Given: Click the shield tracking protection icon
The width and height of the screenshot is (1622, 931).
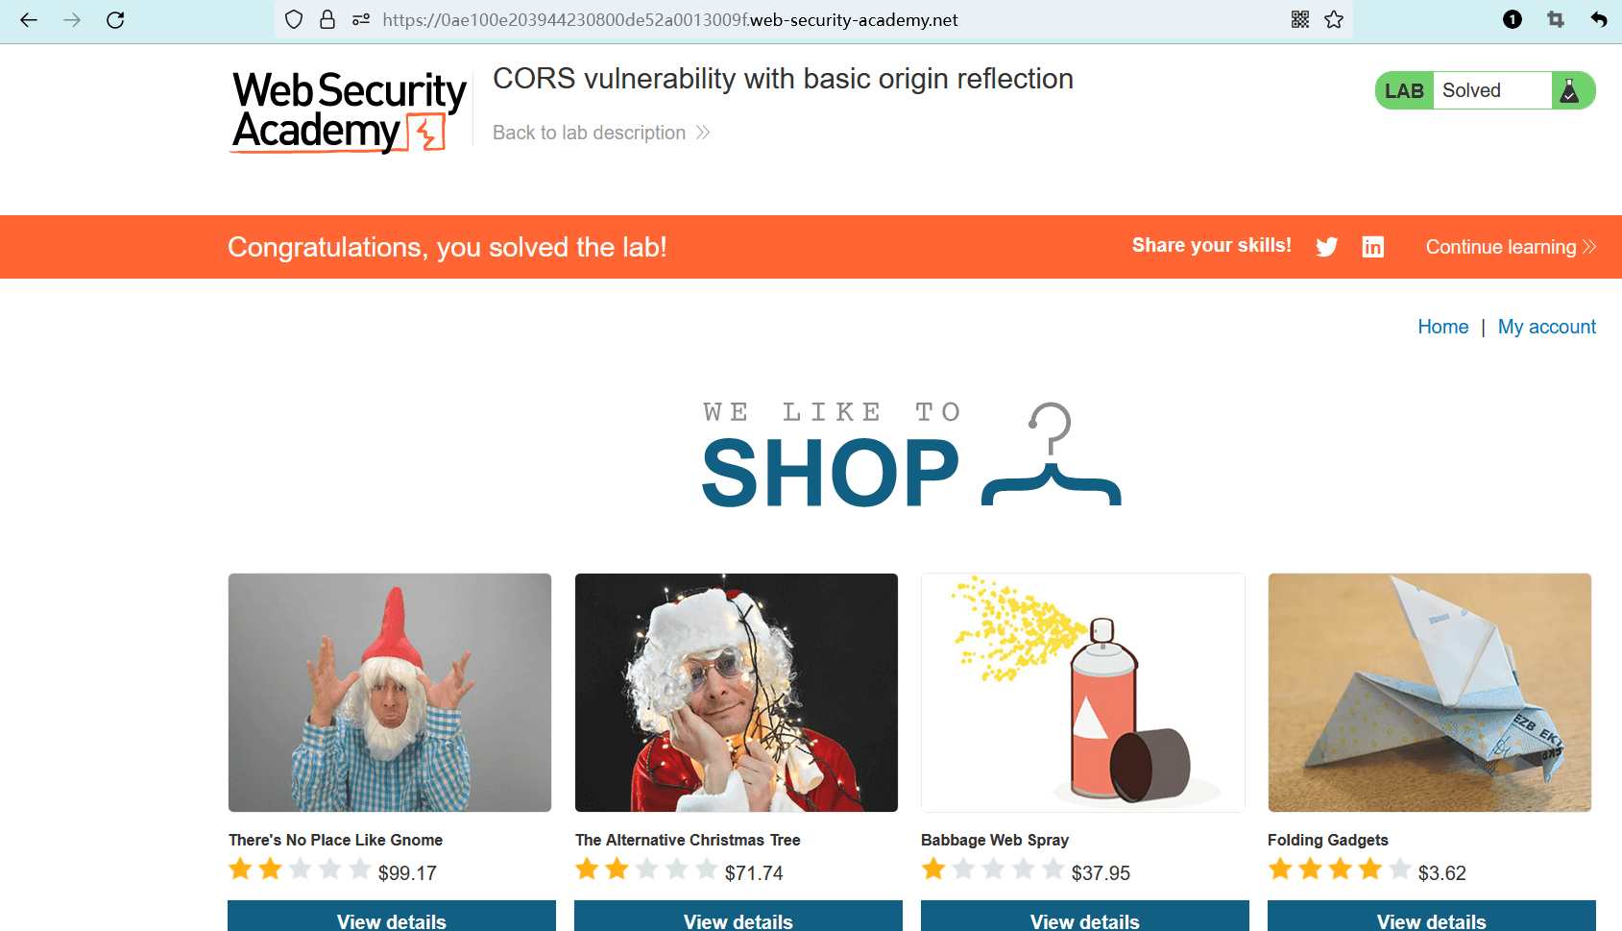Looking at the screenshot, I should tap(294, 20).
